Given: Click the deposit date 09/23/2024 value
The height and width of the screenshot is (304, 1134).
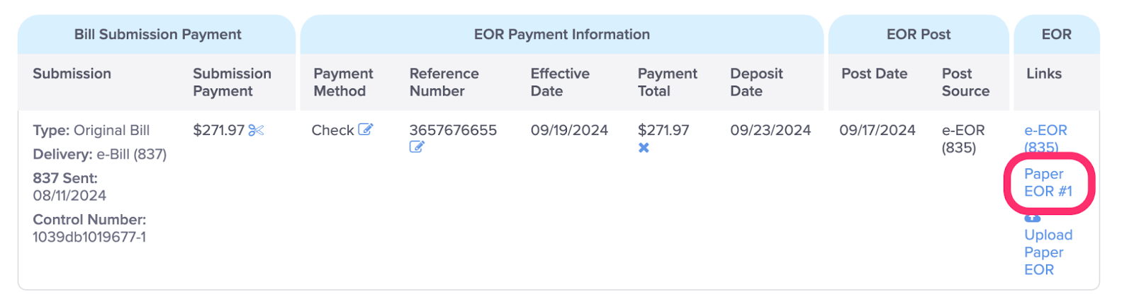Looking at the screenshot, I should 770,130.
